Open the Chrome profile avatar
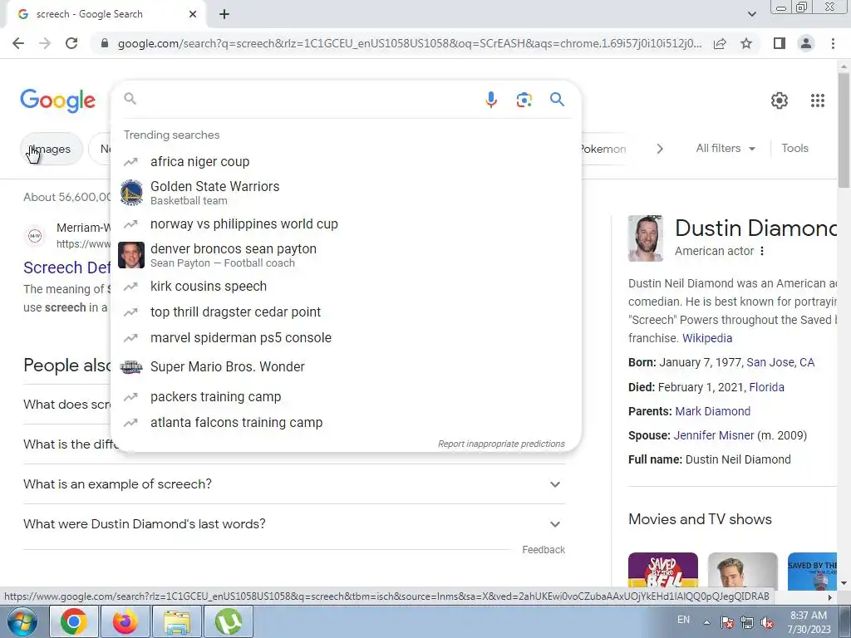The height and width of the screenshot is (638, 851). 806,43
